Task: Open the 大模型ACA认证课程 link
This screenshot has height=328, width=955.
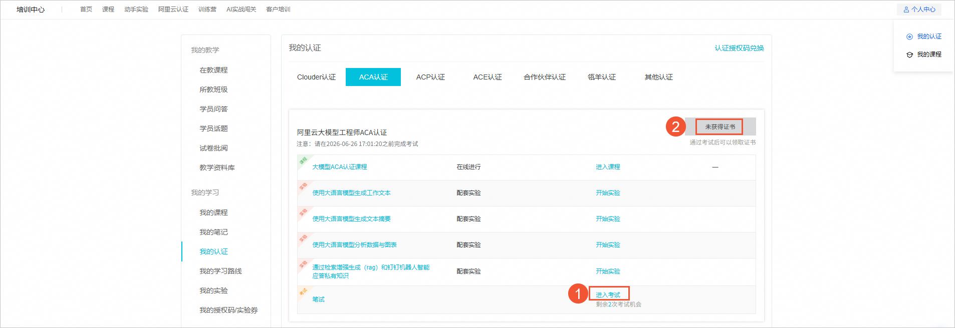Action: (x=340, y=167)
